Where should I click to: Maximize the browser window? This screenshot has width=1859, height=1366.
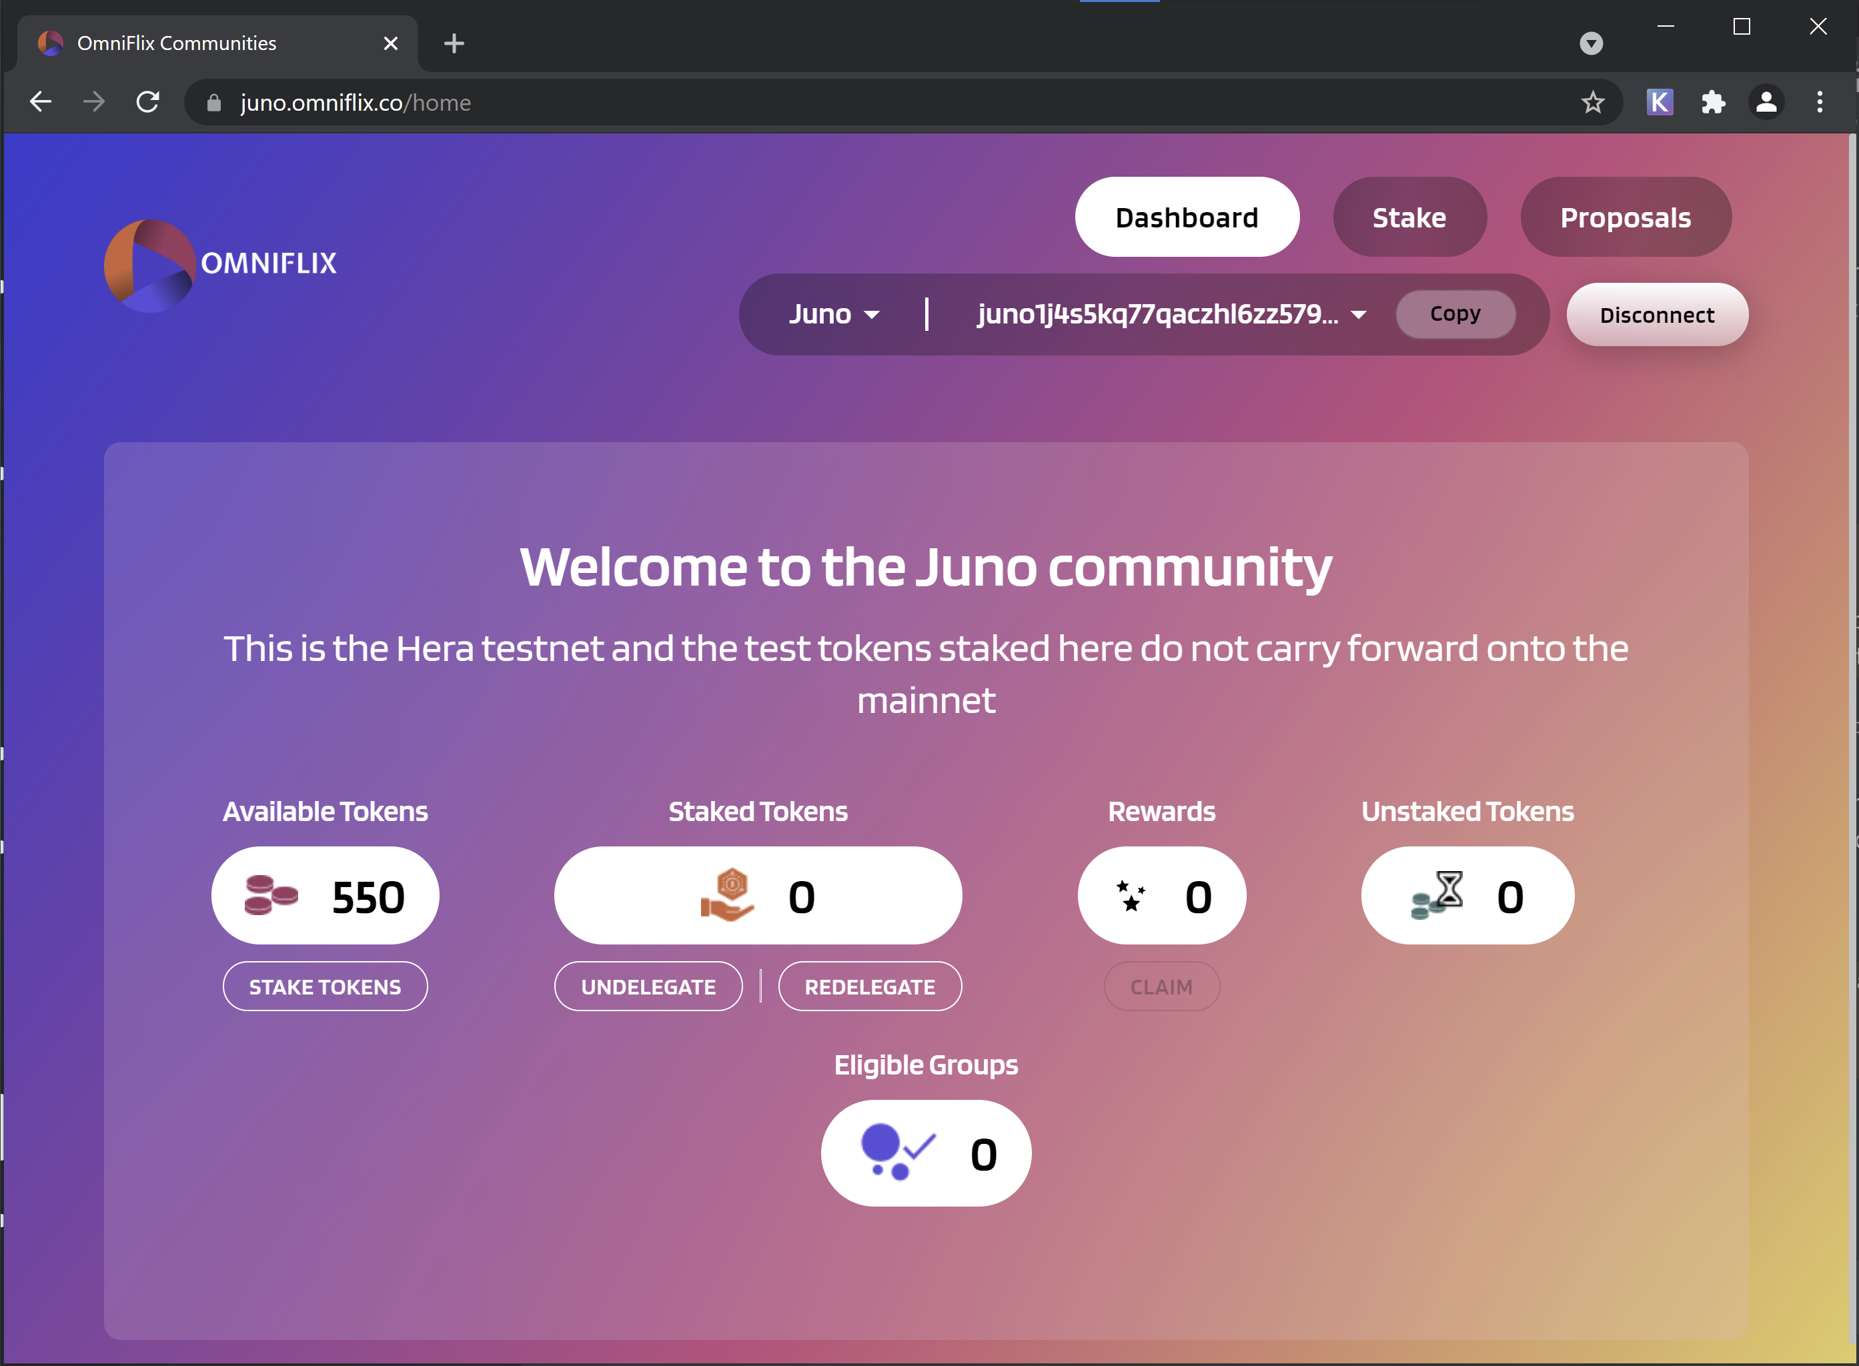1742,27
